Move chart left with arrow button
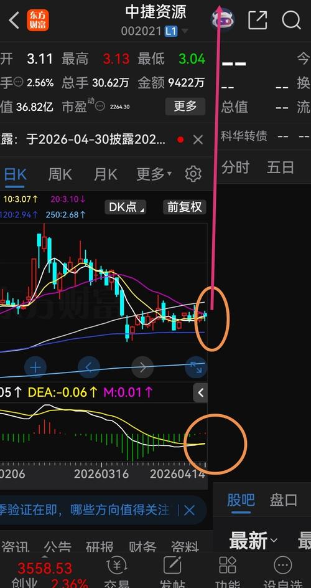The image size is (311, 588). click(x=89, y=367)
